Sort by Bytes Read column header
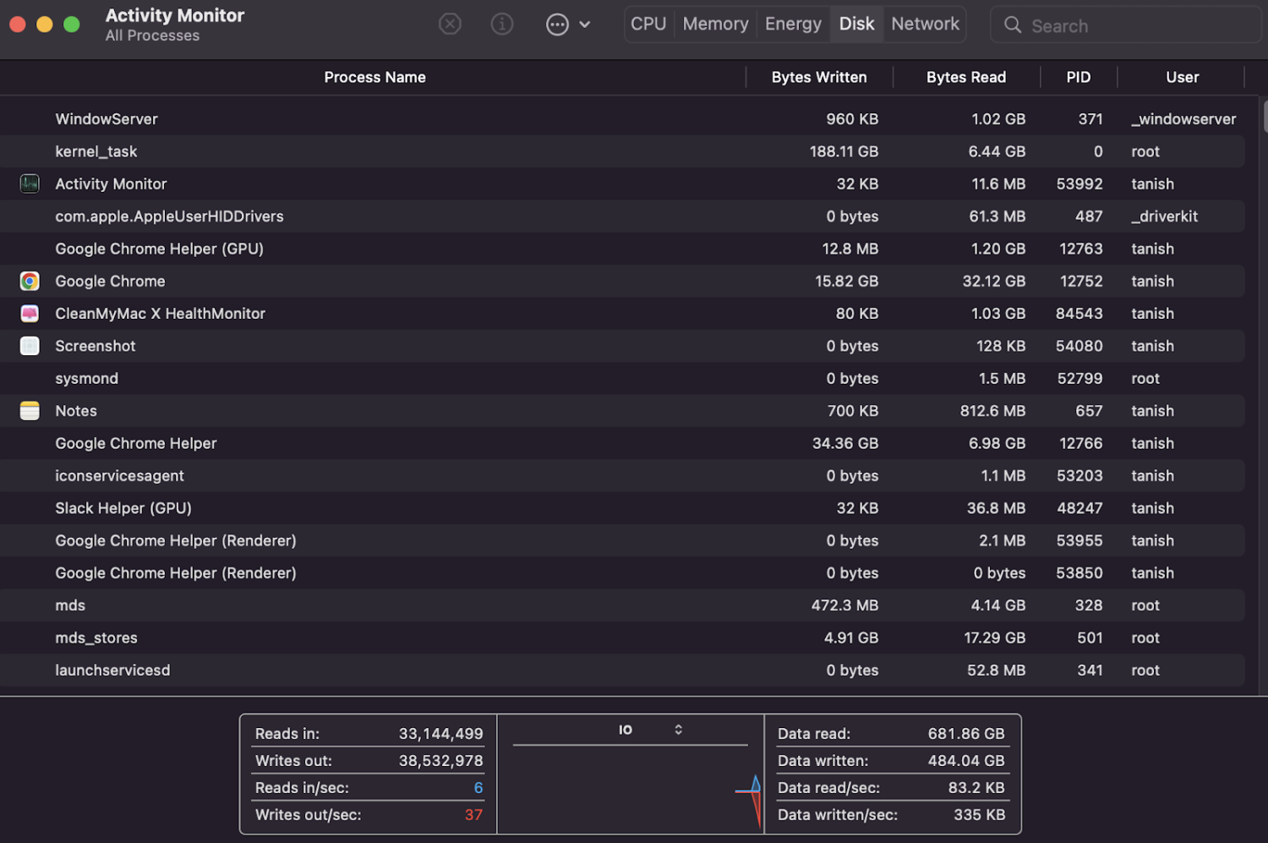Image resolution: width=1268 pixels, height=843 pixels. 965,78
